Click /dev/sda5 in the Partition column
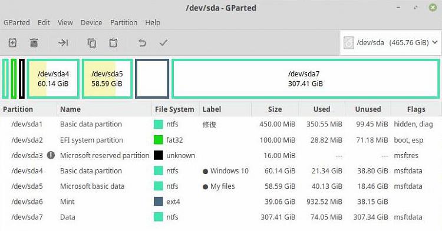 (x=27, y=186)
